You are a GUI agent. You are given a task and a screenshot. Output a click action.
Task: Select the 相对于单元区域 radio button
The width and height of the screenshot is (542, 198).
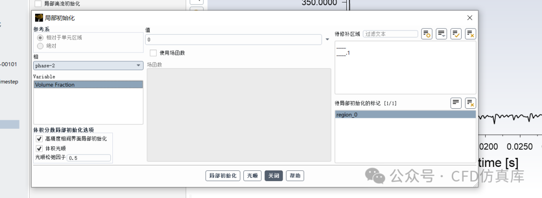pyautogui.click(x=40, y=38)
